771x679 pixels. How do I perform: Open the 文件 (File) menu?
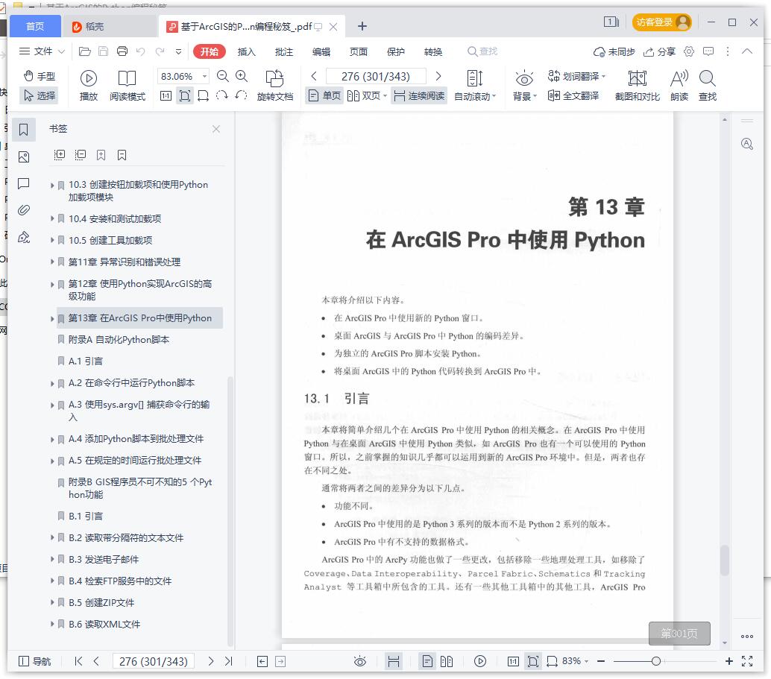(x=42, y=51)
